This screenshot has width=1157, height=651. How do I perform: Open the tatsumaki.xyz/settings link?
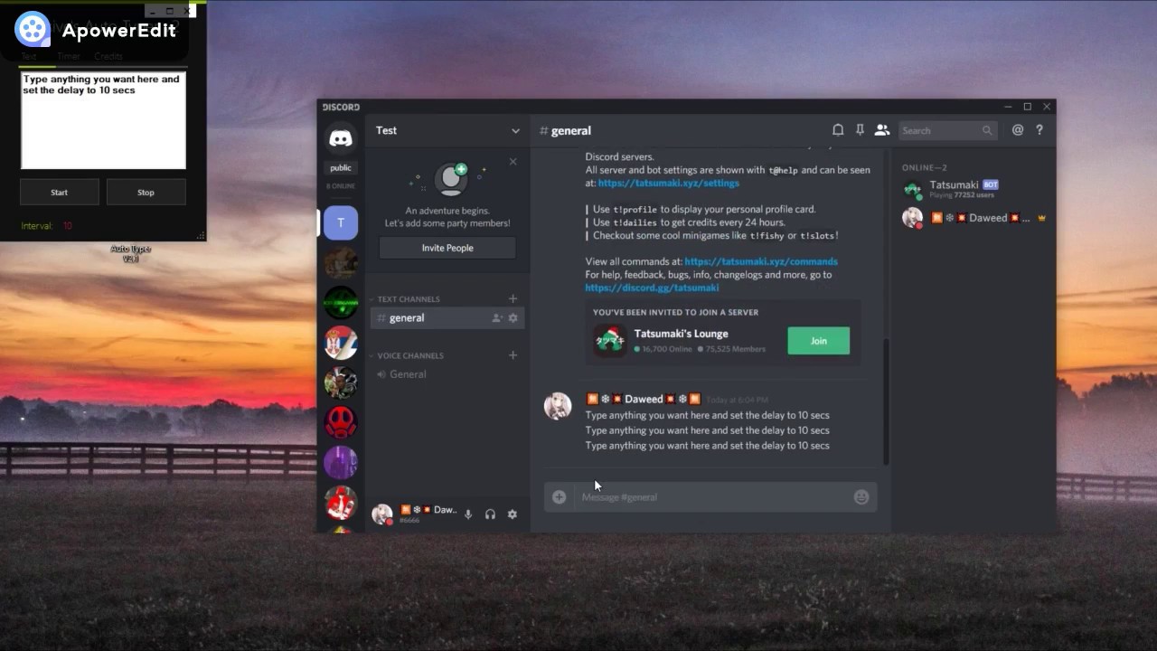coord(668,184)
